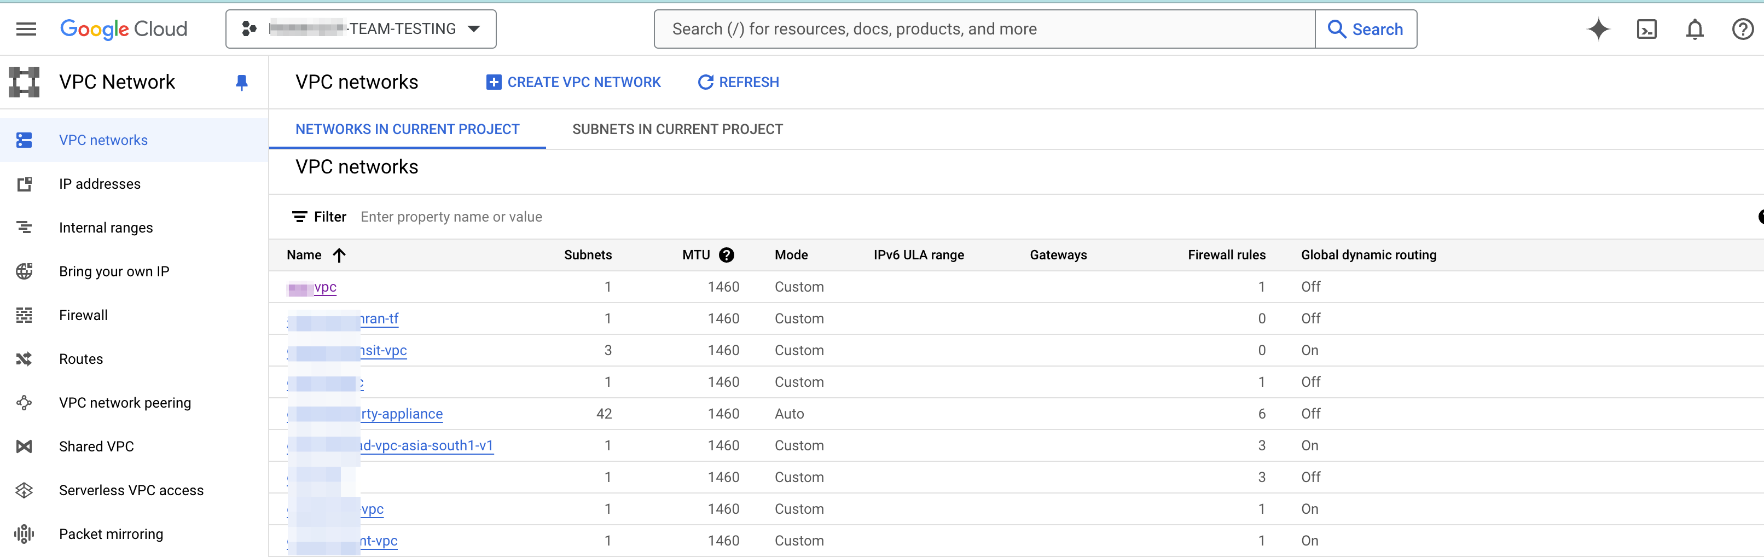Open Packet mirroring from the sidebar
Viewport: 1764px width, 557px height.
[111, 533]
